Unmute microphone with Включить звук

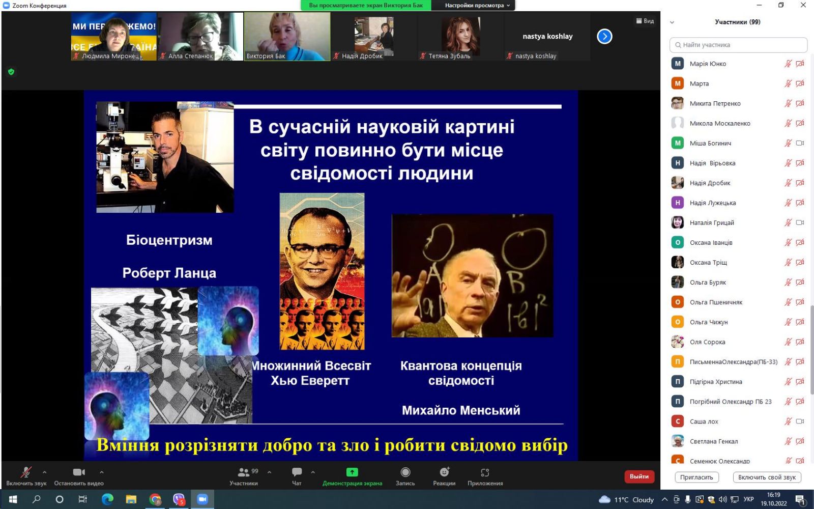coord(26,472)
